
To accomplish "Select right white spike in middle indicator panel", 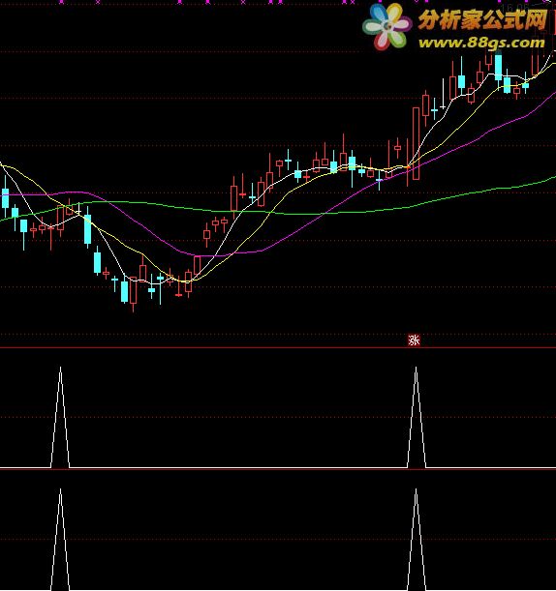I will point(416,417).
